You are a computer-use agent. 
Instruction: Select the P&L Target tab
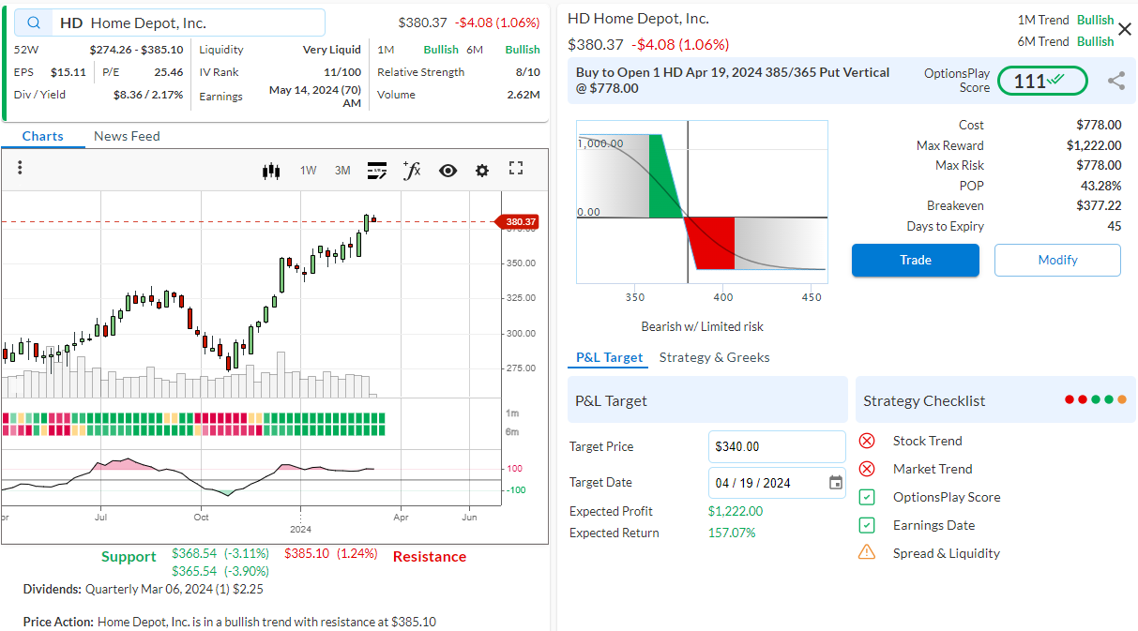pos(610,357)
